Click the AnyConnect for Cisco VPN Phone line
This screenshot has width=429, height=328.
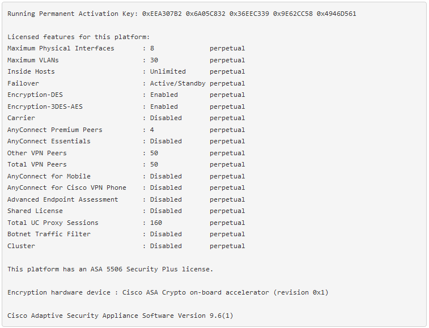(x=126, y=188)
